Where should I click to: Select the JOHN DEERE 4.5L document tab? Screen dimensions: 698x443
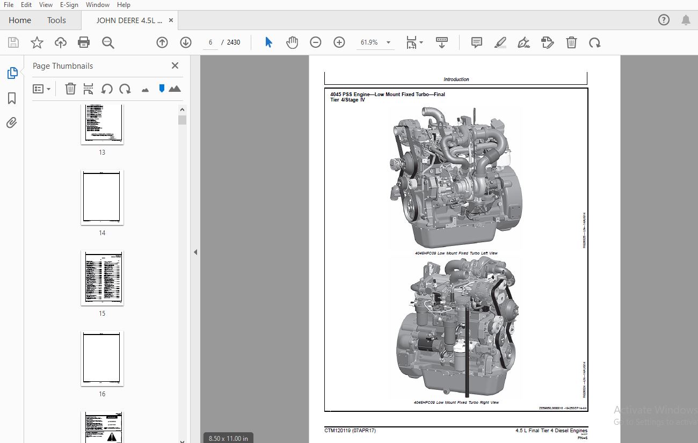(129, 20)
